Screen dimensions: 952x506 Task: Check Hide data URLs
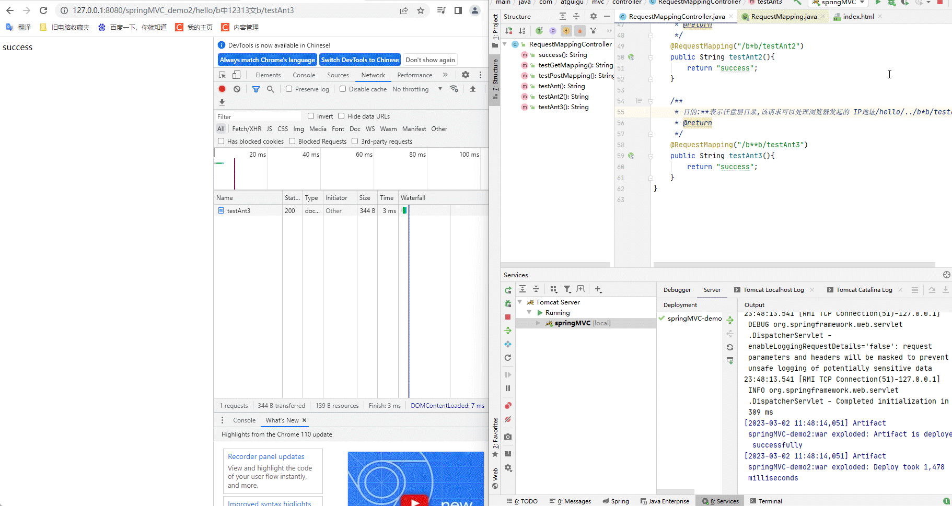tap(341, 116)
